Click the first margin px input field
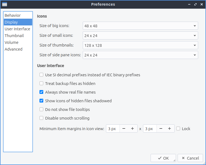 click(x=112, y=129)
